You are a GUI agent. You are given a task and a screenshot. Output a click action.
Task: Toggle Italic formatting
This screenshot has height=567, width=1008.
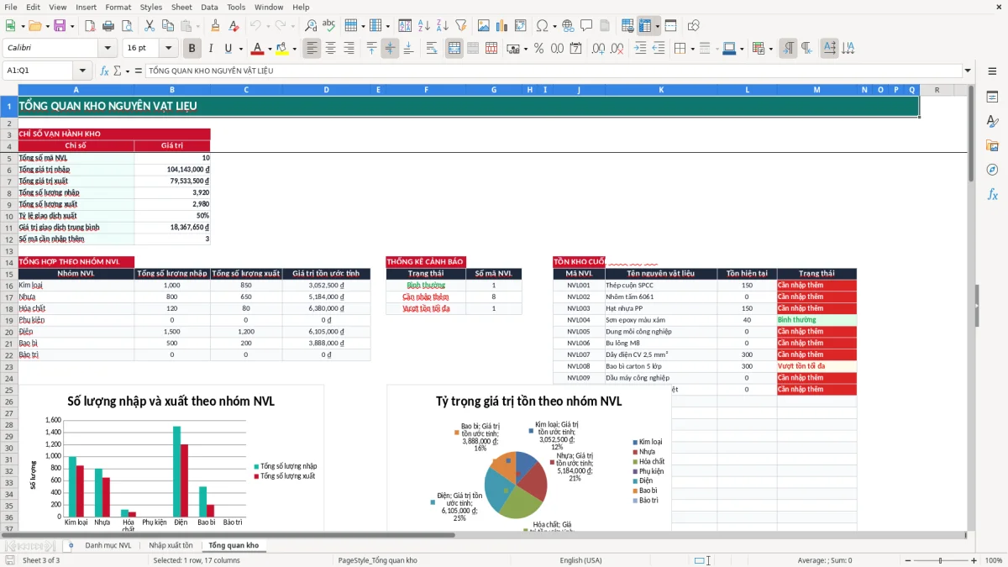coord(210,49)
